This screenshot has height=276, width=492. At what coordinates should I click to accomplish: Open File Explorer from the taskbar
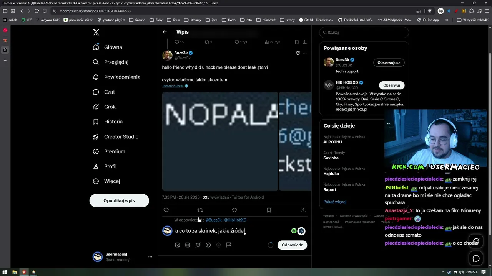pyautogui.click(x=14, y=272)
